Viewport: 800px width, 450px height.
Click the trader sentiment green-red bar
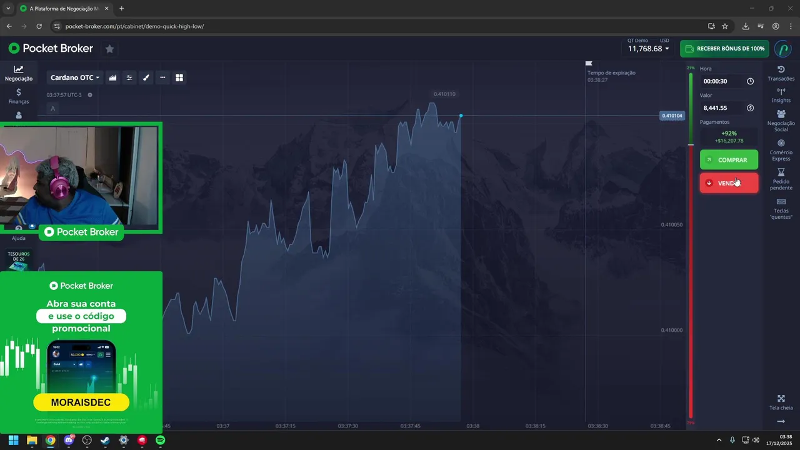click(691, 246)
